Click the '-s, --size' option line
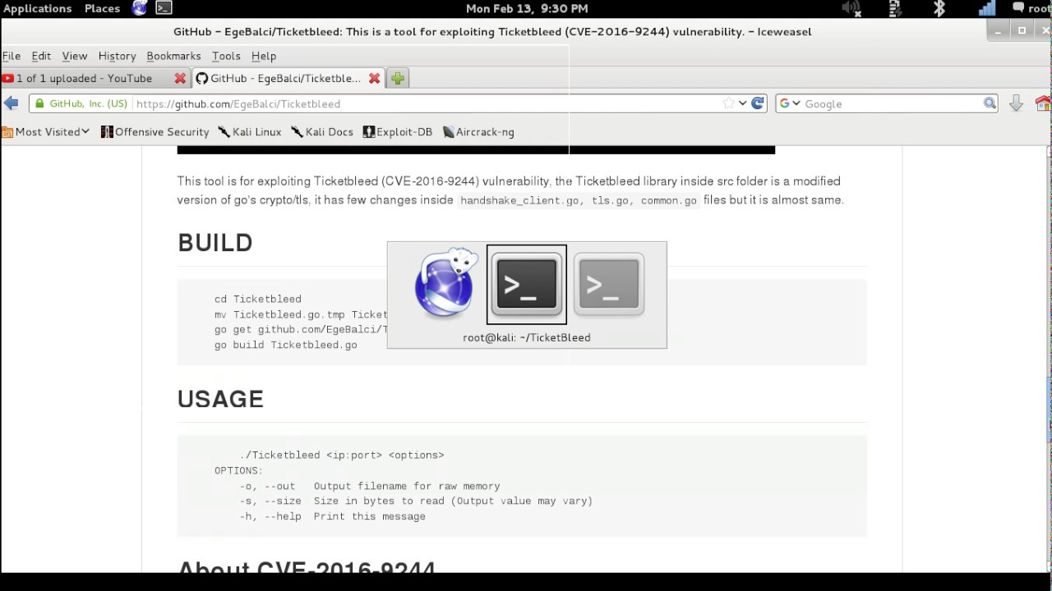The image size is (1052, 591). (x=416, y=501)
